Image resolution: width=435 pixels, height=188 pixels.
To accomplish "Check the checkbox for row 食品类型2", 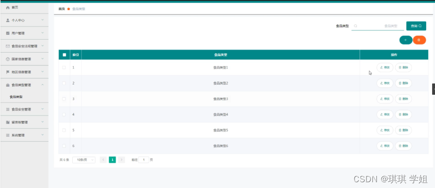I will click(64, 83).
